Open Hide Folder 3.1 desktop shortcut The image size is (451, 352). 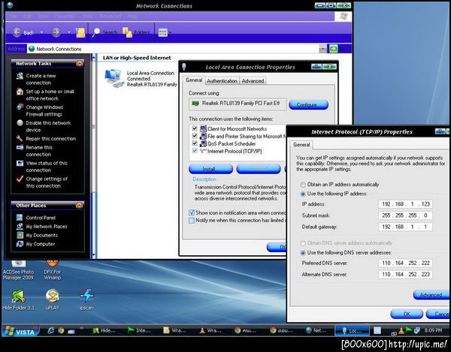tap(19, 295)
